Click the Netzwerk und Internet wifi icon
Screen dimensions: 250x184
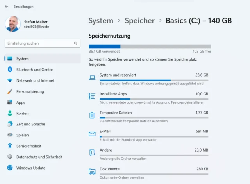[10, 80]
